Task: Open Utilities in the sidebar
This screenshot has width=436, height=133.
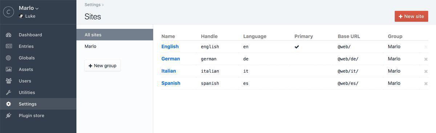Action: (38, 93)
